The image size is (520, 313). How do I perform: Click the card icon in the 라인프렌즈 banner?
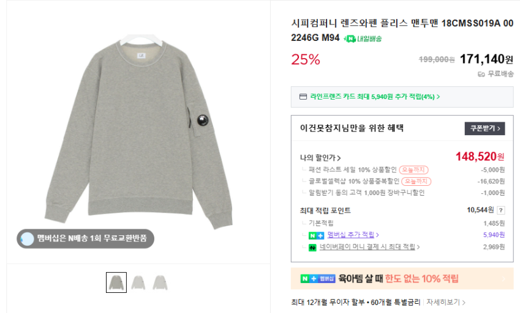click(303, 97)
